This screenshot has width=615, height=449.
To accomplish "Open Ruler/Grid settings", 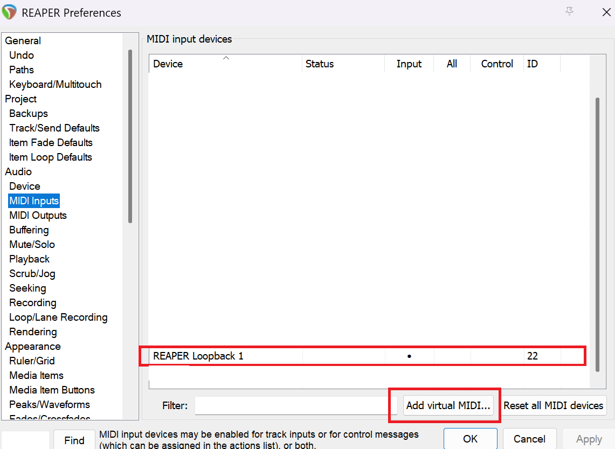I will 32,361.
